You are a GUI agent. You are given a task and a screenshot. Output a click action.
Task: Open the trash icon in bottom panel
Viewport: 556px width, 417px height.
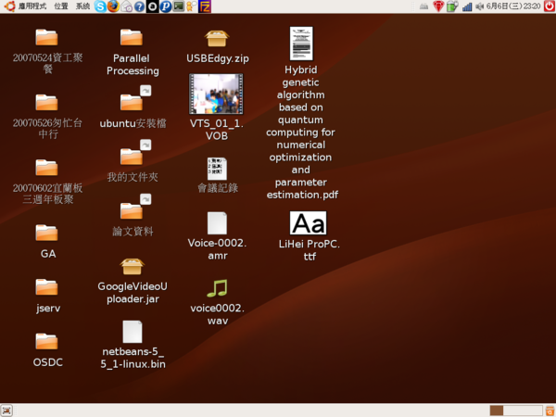550,411
